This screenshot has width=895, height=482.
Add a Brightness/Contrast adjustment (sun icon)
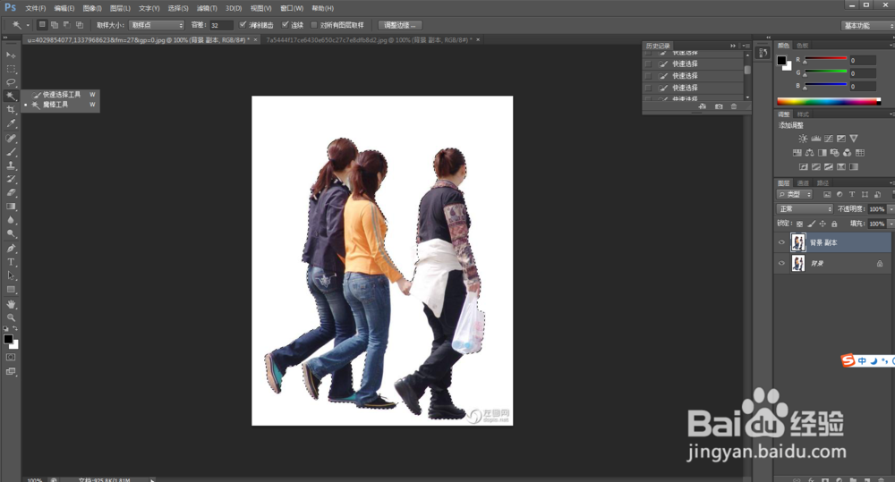click(x=802, y=139)
